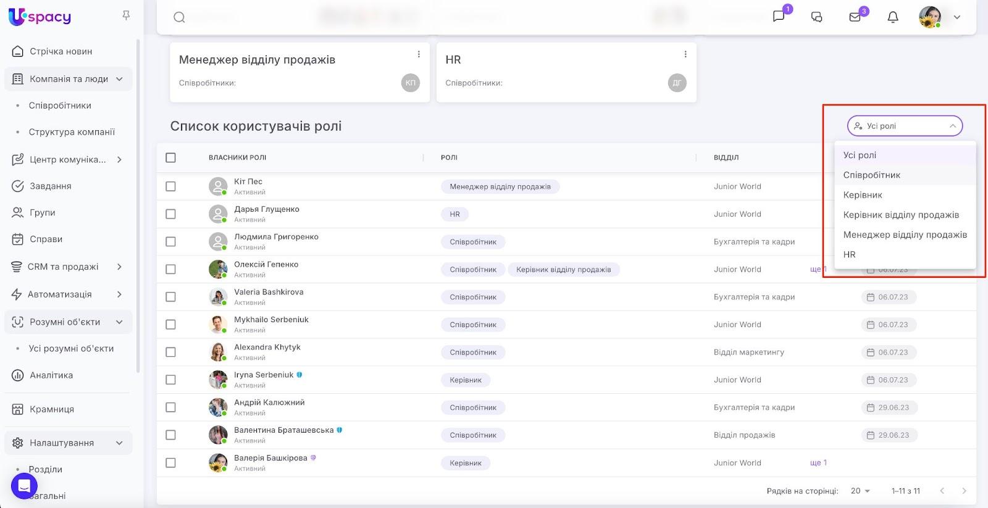Click the notifications bell icon
The width and height of the screenshot is (988, 508).
point(892,17)
